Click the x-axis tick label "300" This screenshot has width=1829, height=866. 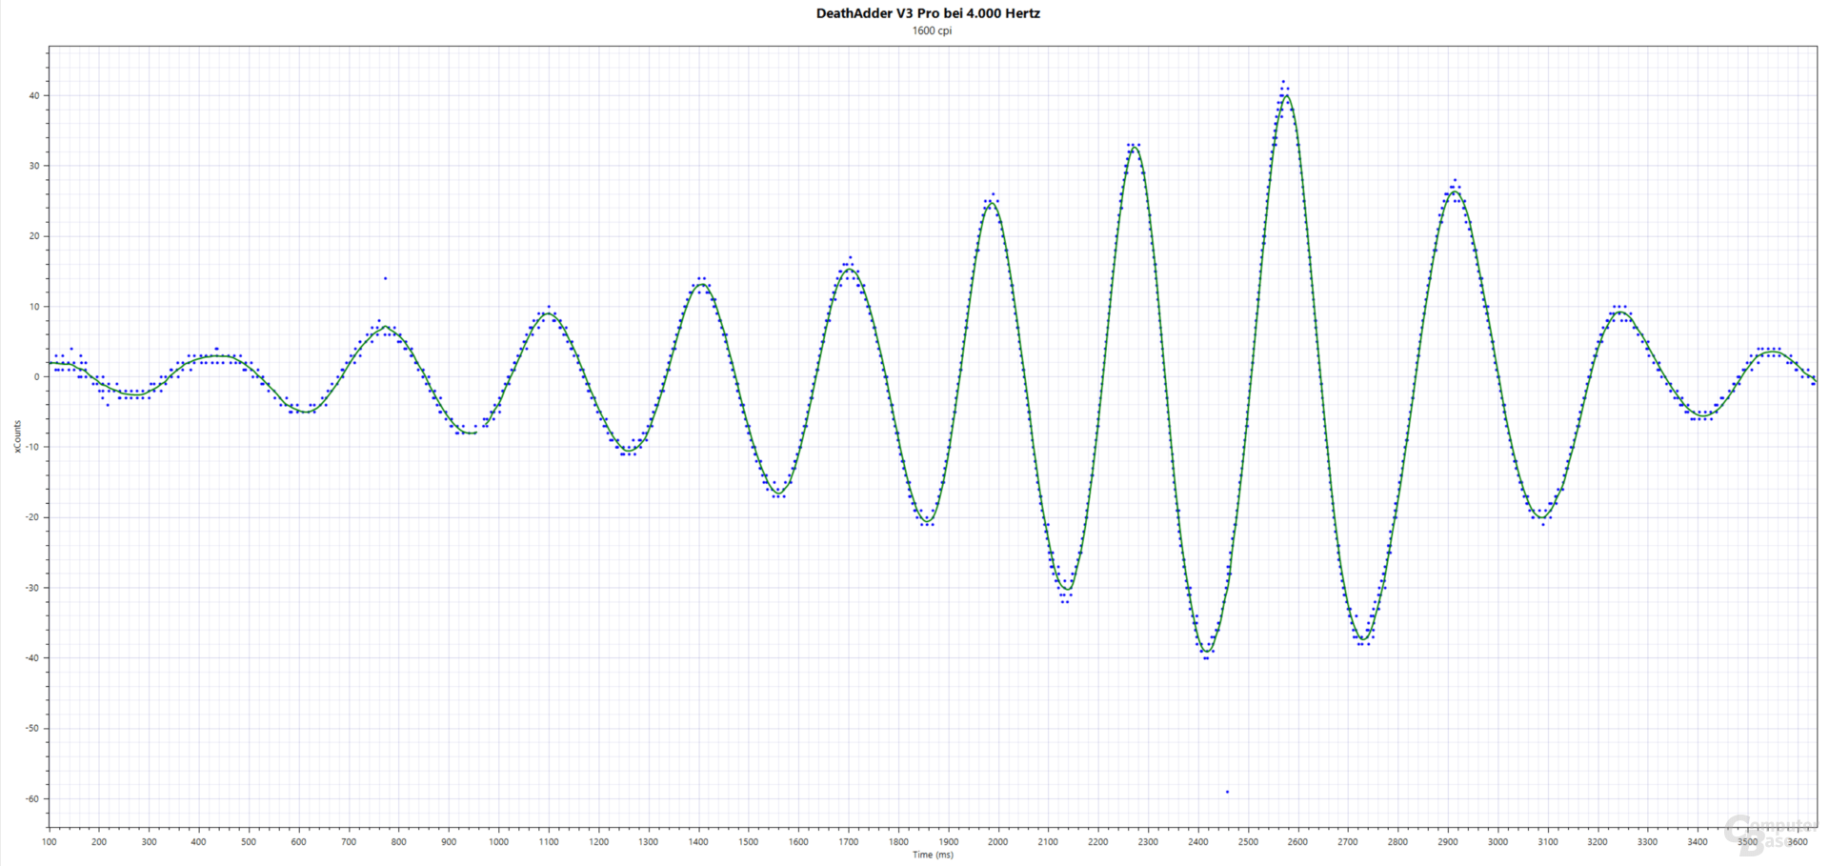click(149, 842)
